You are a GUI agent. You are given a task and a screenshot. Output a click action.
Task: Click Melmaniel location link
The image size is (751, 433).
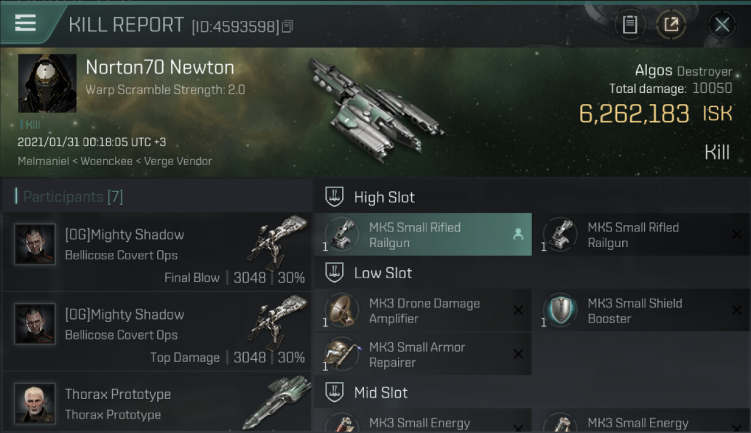coord(42,161)
